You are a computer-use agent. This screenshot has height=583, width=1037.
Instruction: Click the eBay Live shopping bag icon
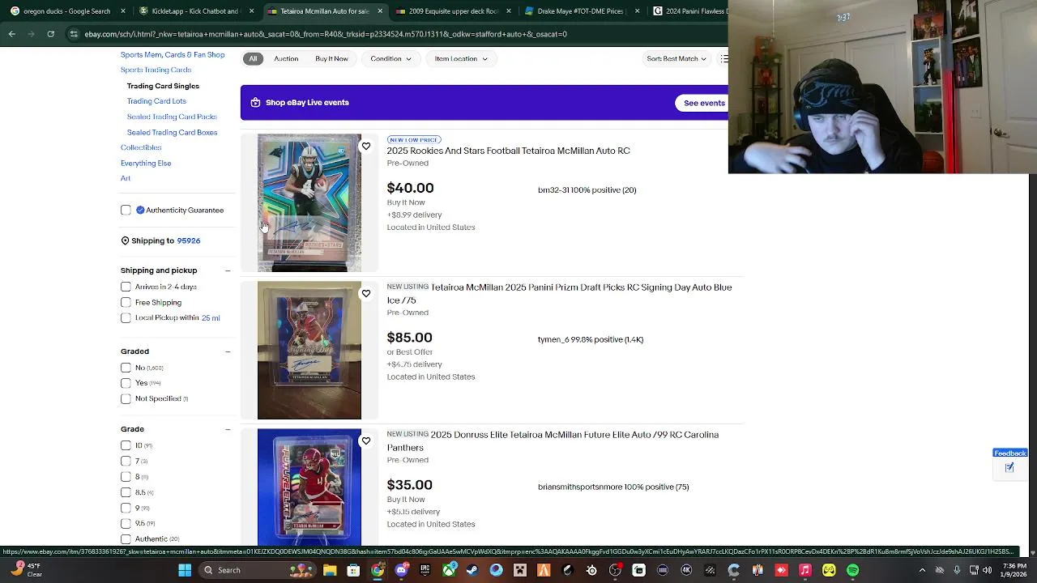click(x=255, y=103)
